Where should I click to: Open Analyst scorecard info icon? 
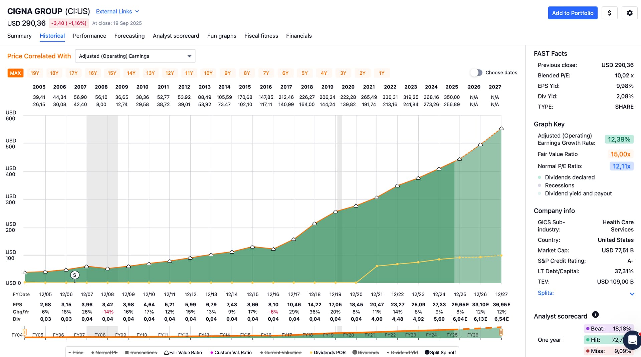pyautogui.click(x=595, y=315)
